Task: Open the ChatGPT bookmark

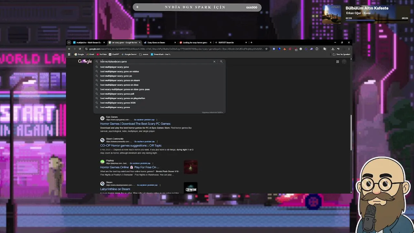Action: point(114,54)
